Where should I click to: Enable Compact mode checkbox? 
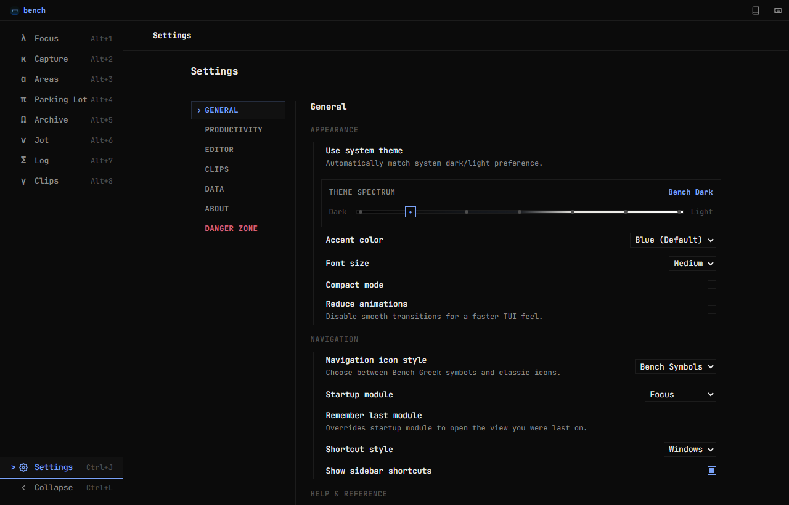[712, 285]
